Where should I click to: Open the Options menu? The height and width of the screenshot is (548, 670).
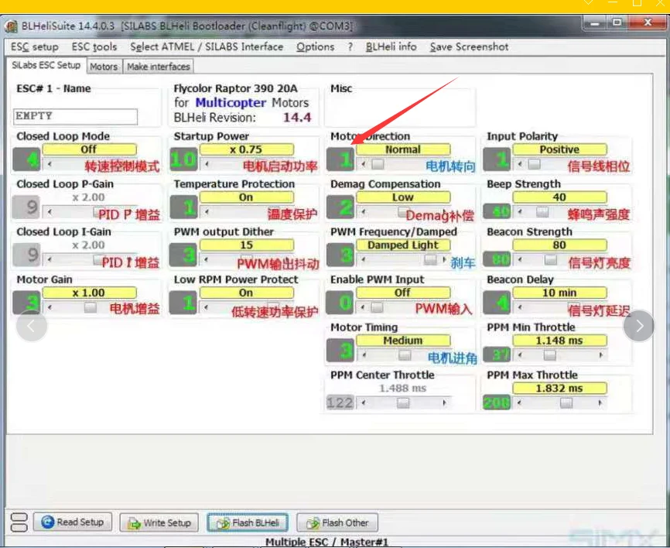pyautogui.click(x=316, y=47)
